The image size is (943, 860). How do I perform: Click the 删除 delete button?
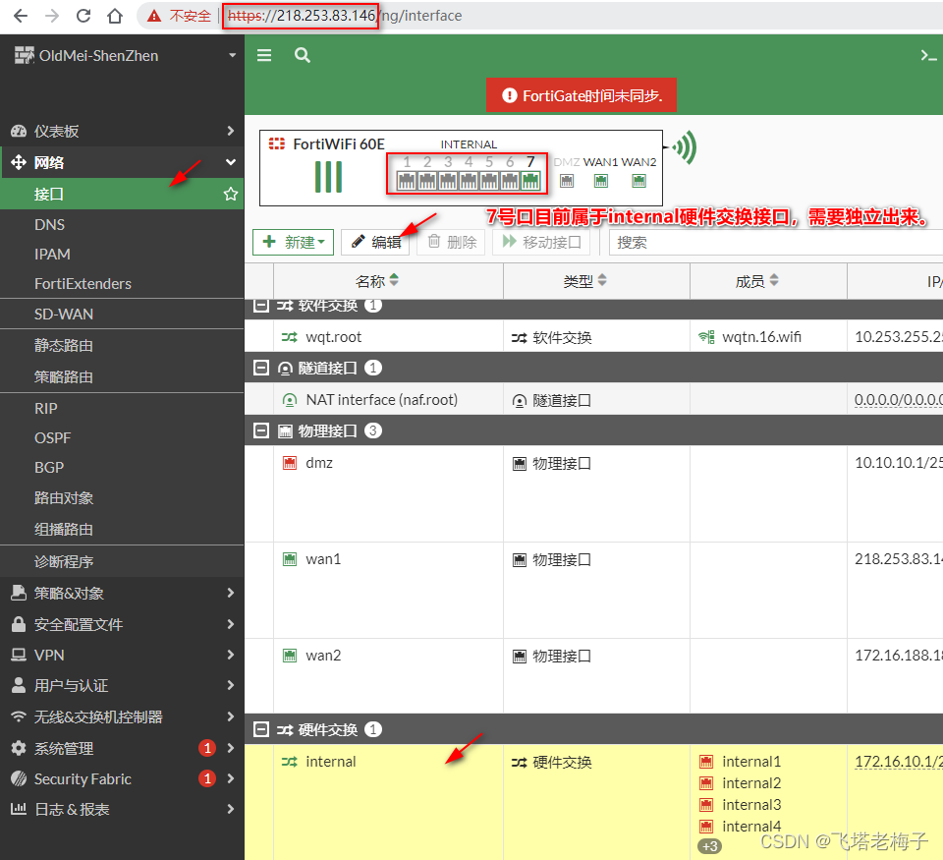pos(451,242)
